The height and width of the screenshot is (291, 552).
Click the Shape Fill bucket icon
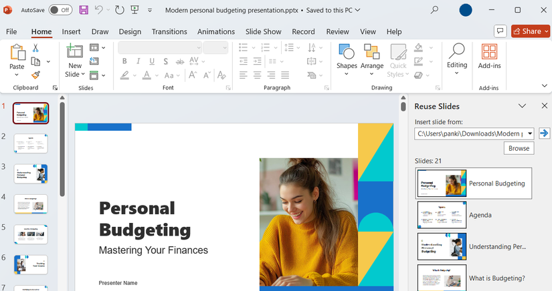coord(418,47)
